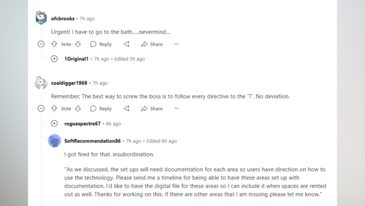
Task: Click the SoftRecommendation86 avatar image
Action: tap(54, 141)
